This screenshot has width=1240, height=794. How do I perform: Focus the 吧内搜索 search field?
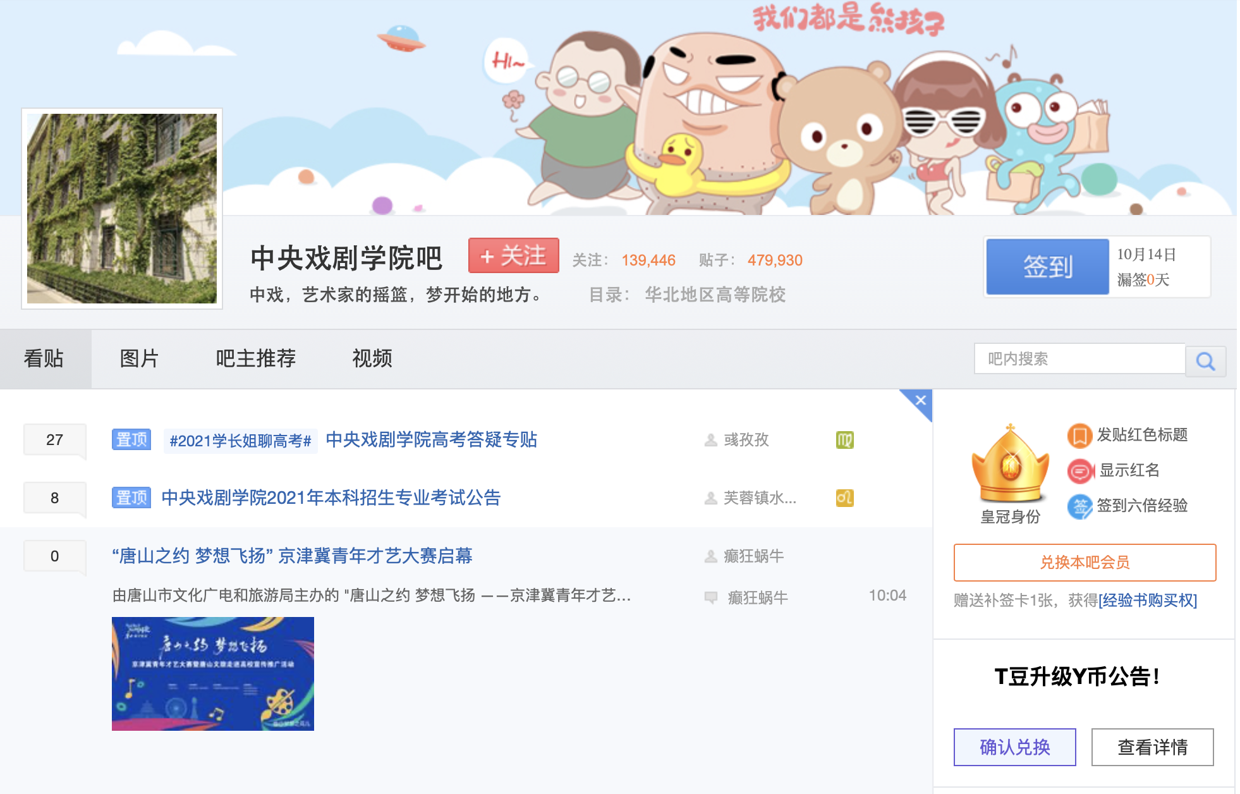click(1079, 359)
